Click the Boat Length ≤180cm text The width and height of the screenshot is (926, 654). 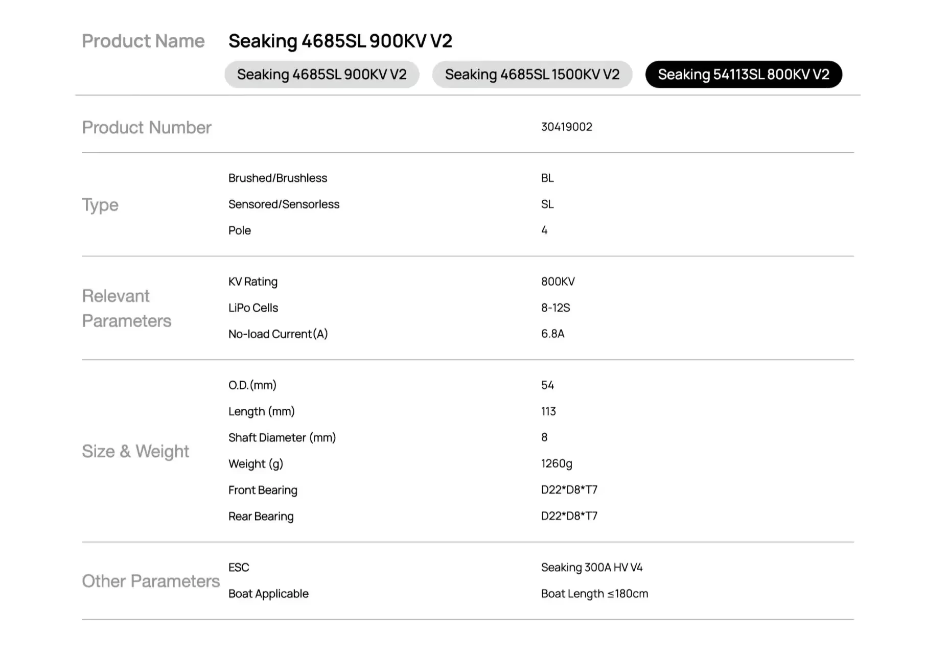[x=594, y=594]
